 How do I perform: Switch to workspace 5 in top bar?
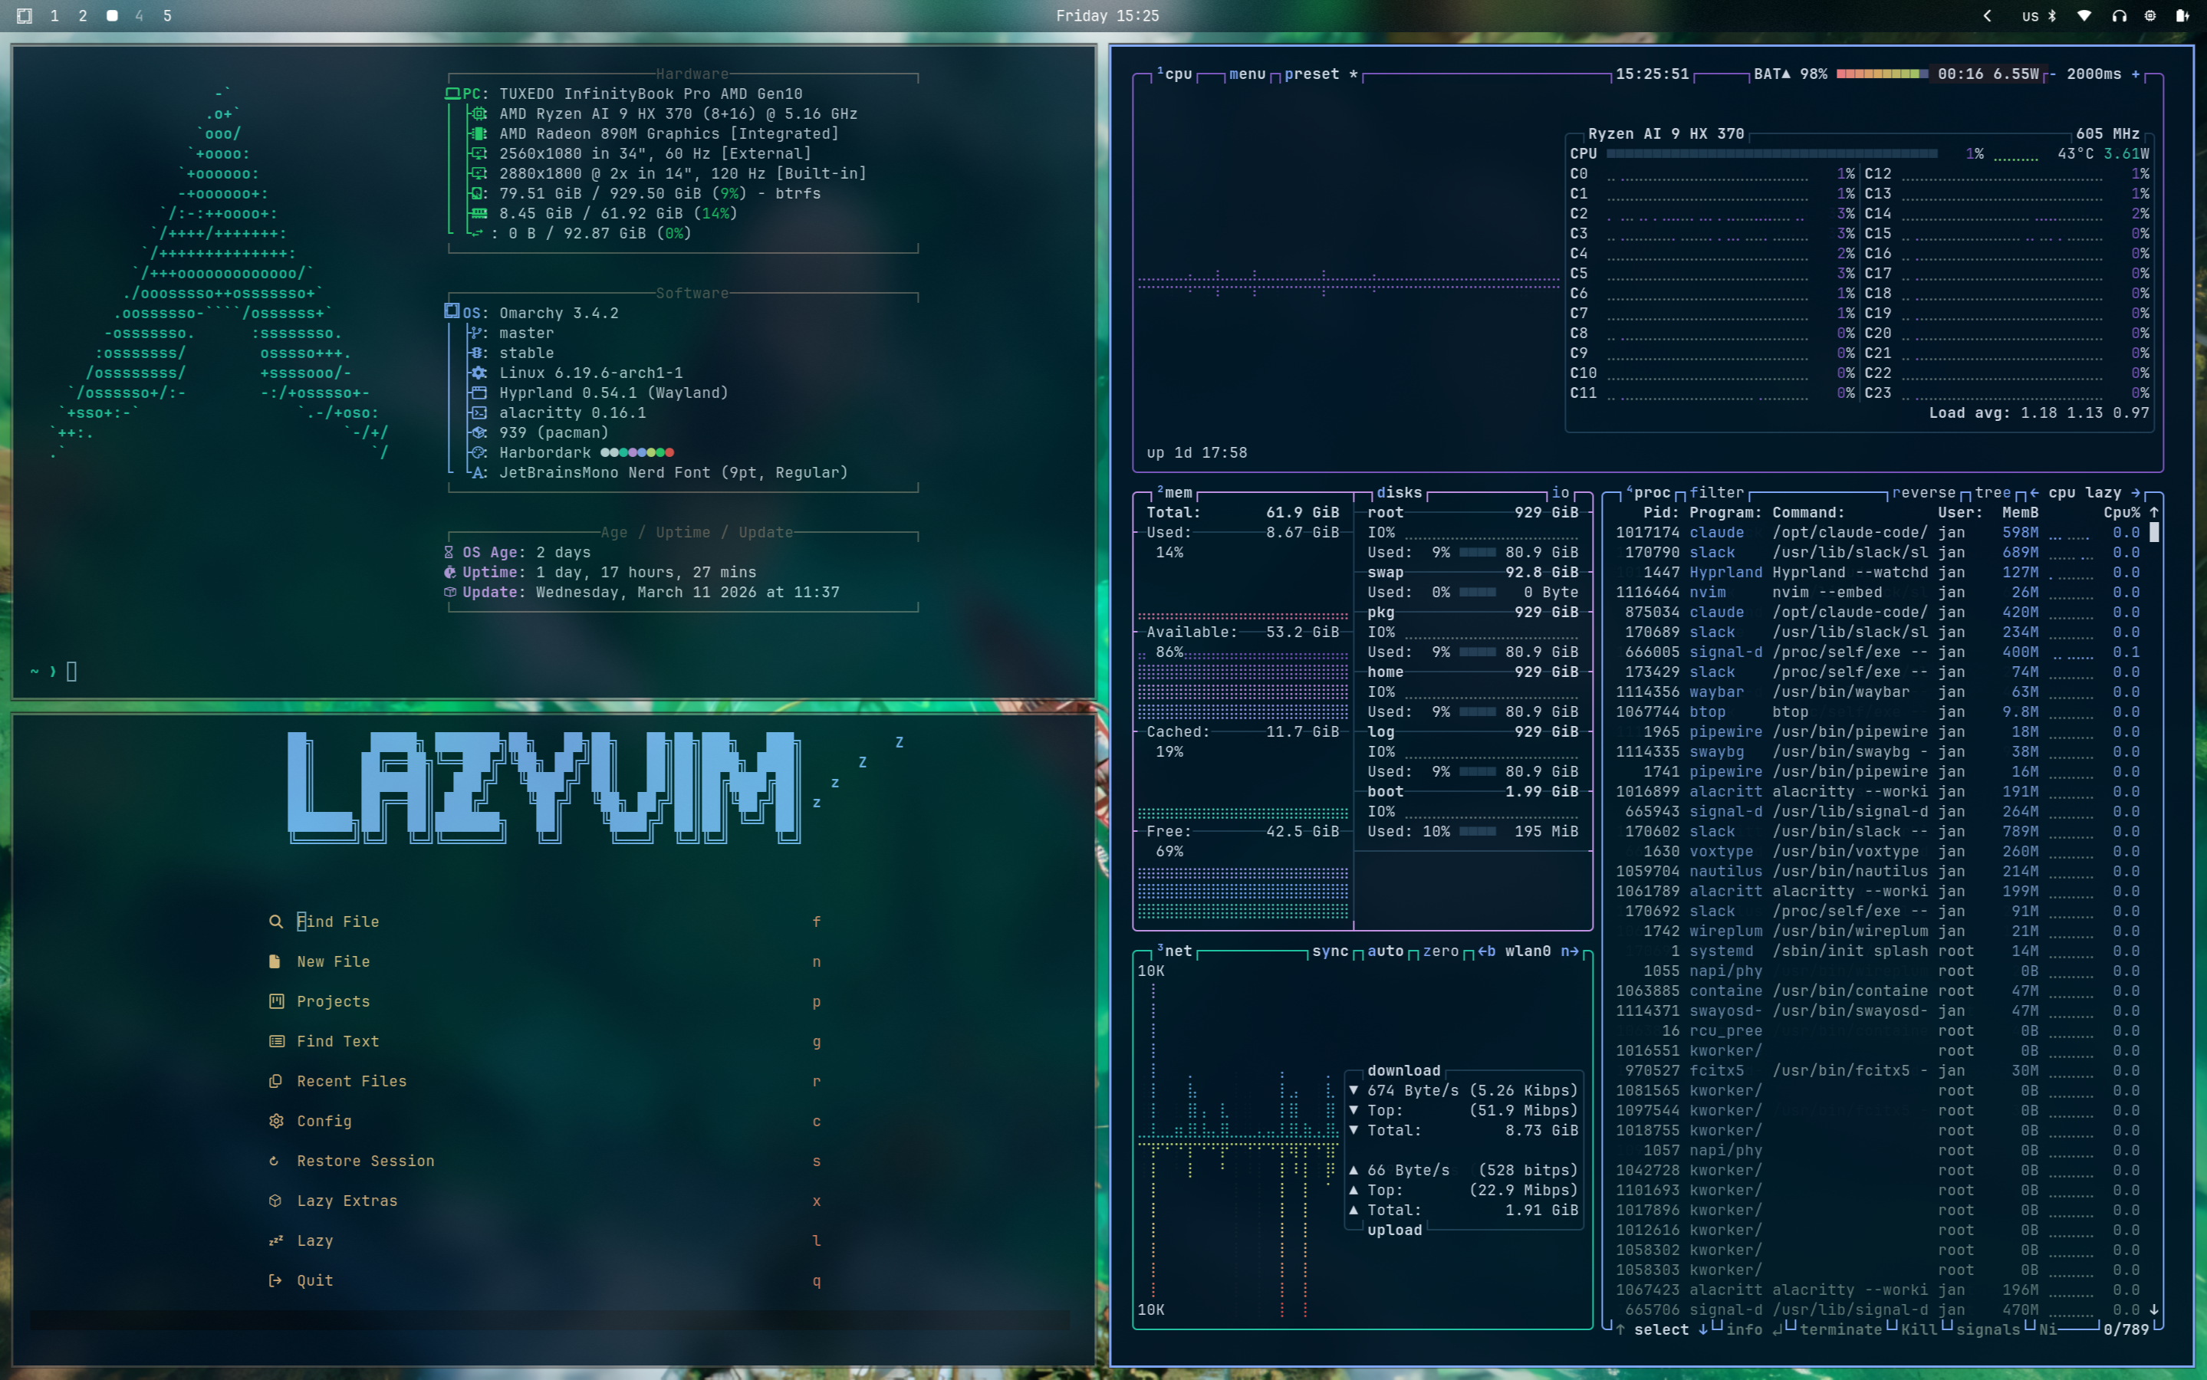click(167, 15)
